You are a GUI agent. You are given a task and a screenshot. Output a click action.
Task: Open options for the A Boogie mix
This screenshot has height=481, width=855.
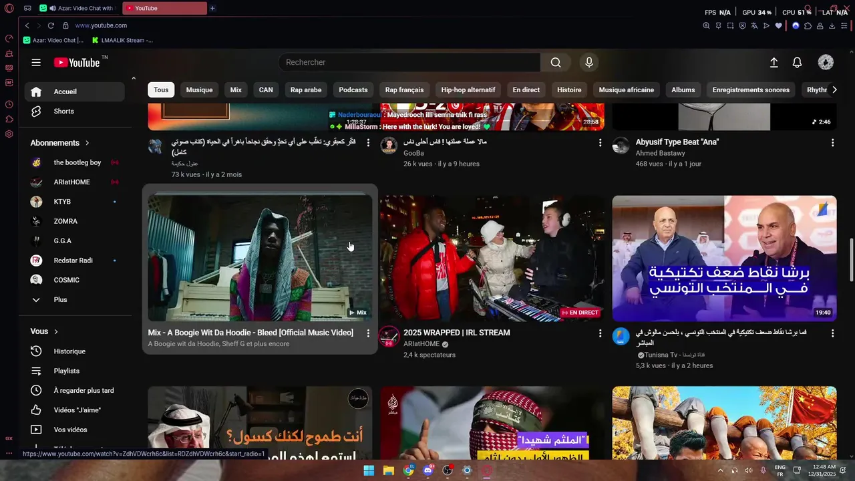click(367, 333)
